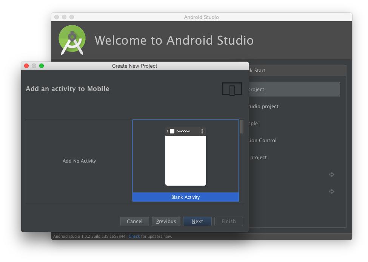
Task: Open the highlighted project entry in the Welcome window
Action: coord(294,89)
